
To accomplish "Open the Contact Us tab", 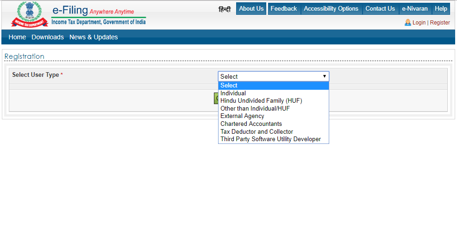I will coord(380,9).
